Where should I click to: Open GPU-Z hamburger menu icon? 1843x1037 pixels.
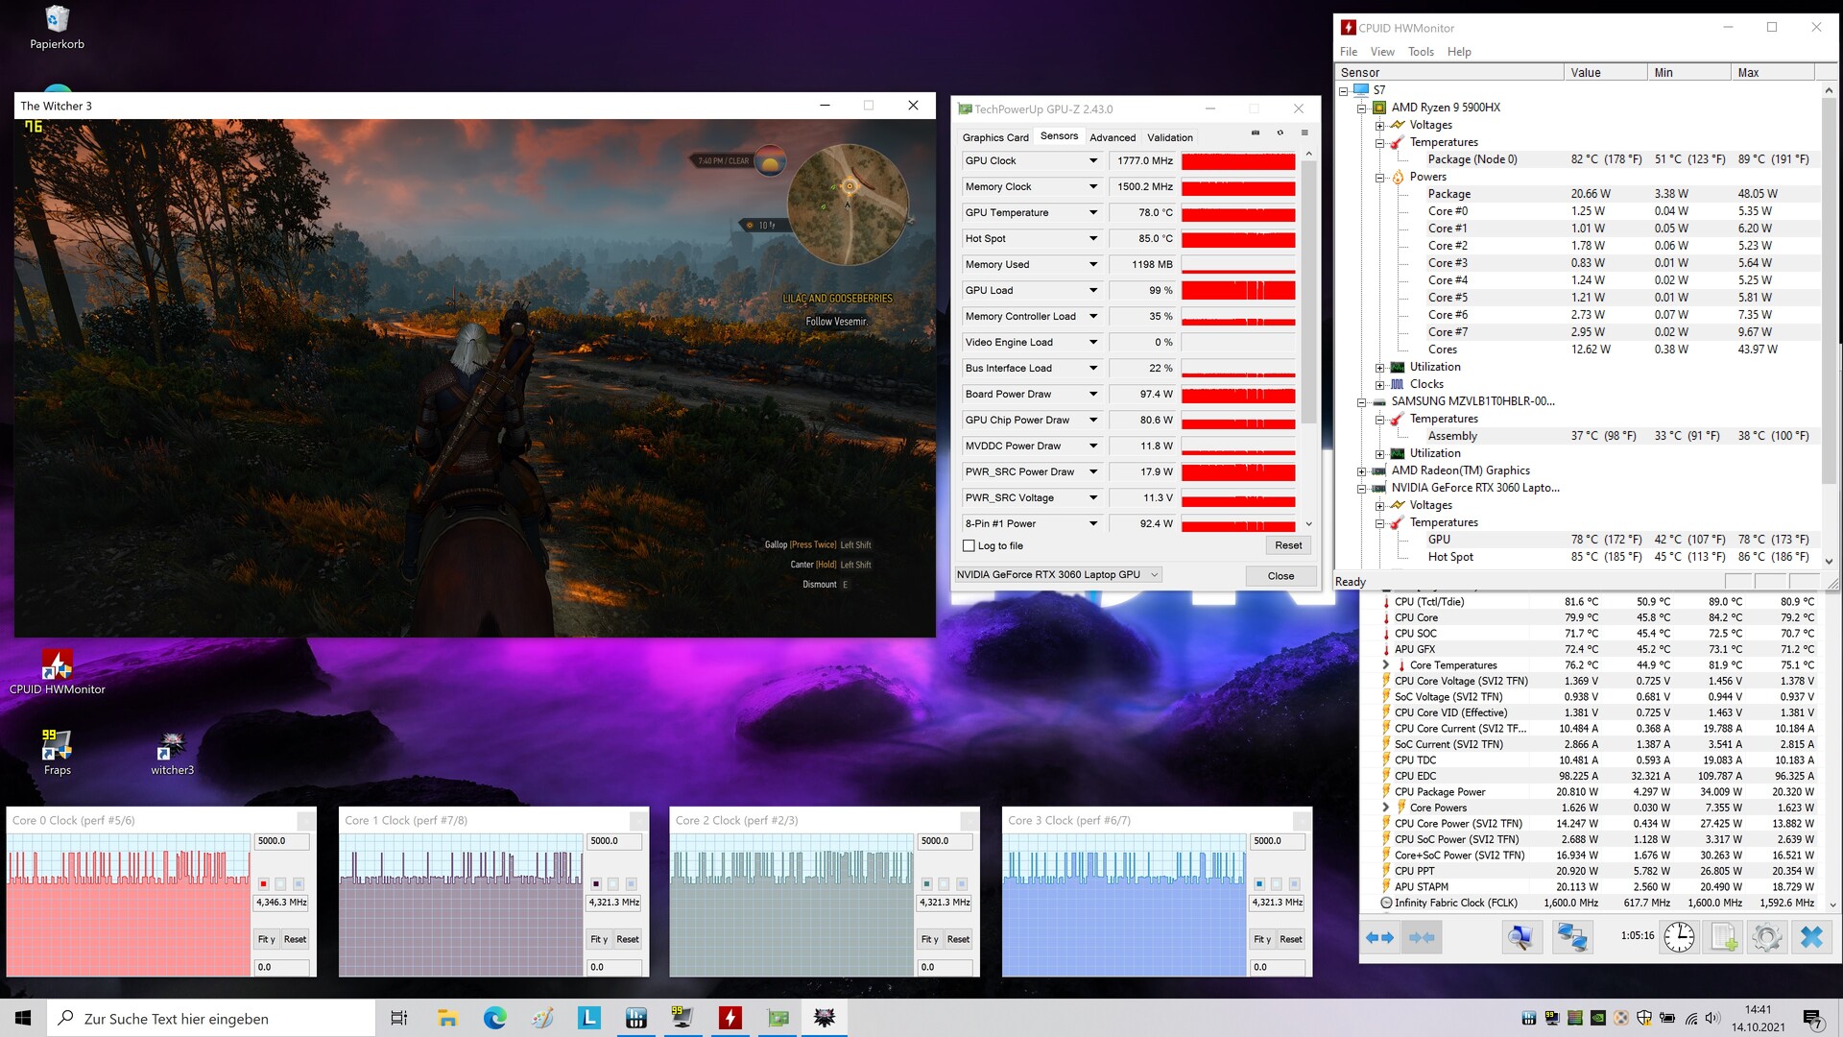[x=1304, y=133]
